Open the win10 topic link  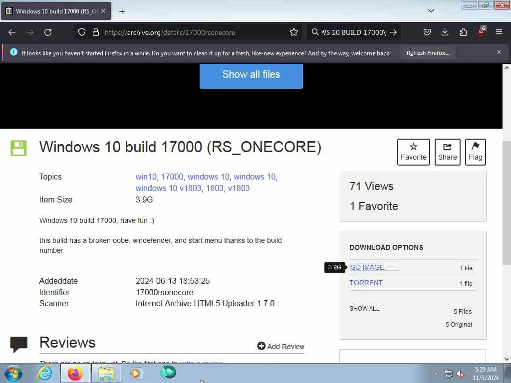146,177
